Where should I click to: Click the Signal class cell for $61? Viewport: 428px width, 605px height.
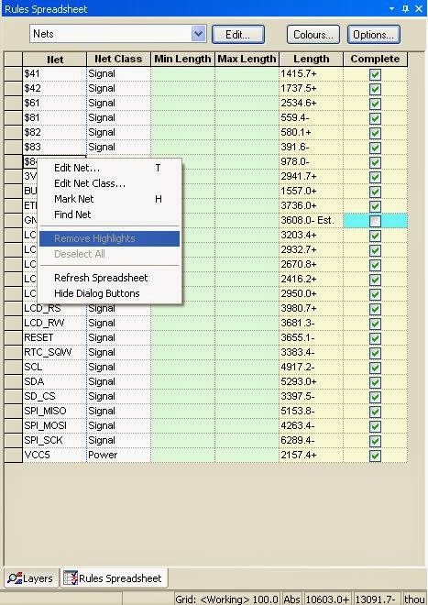pyautogui.click(x=118, y=103)
